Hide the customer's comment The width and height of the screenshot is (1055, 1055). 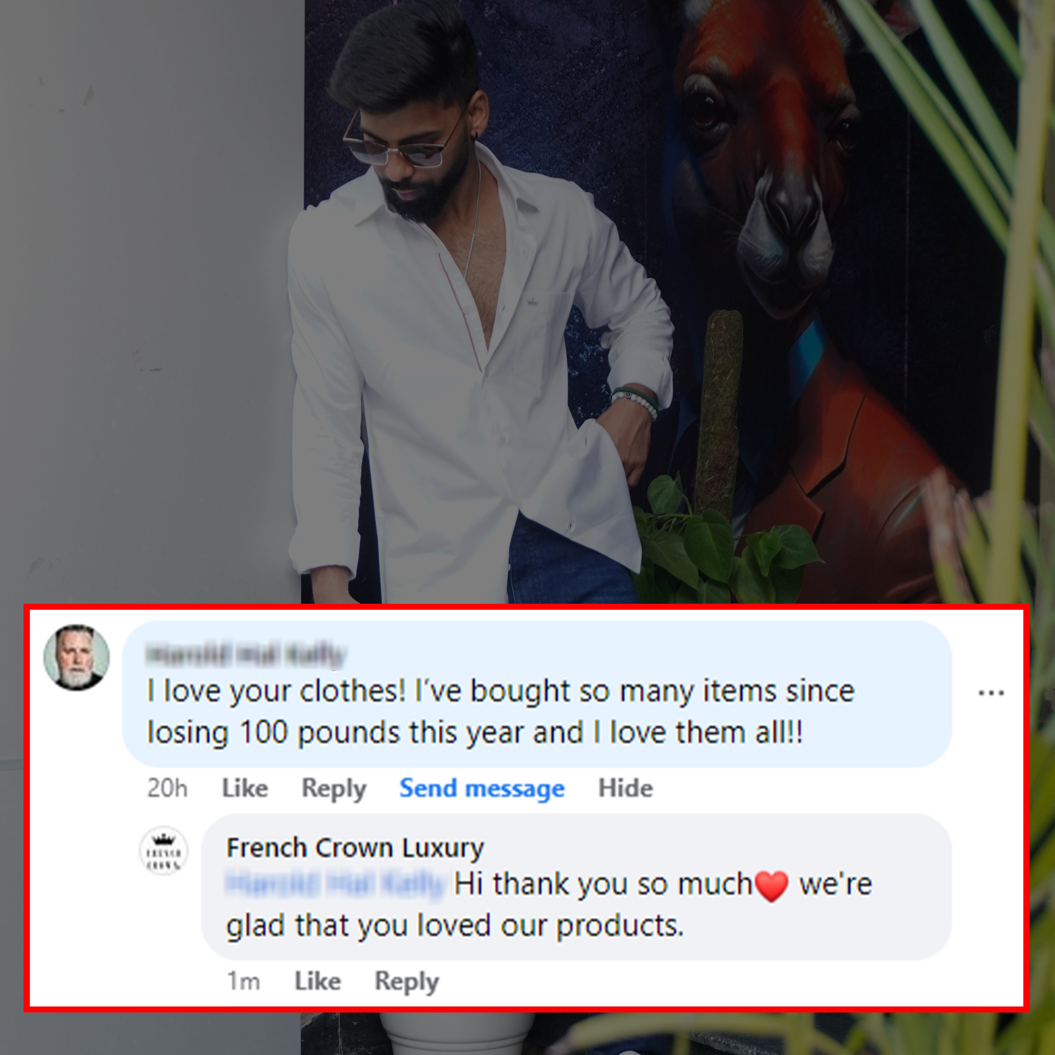[x=625, y=788]
